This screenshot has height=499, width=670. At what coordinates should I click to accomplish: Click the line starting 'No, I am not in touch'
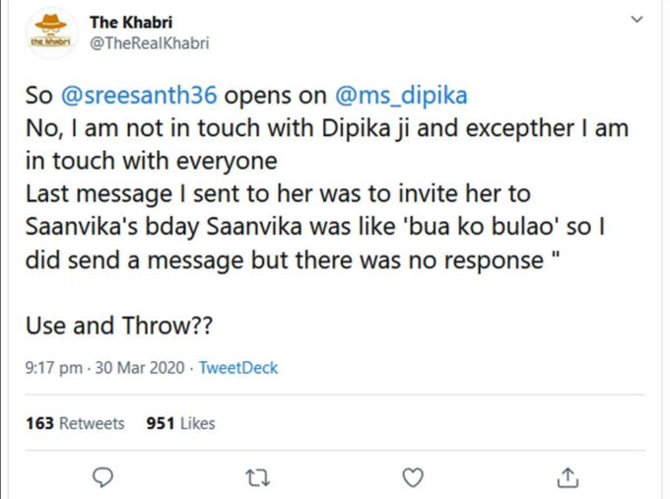(327, 128)
